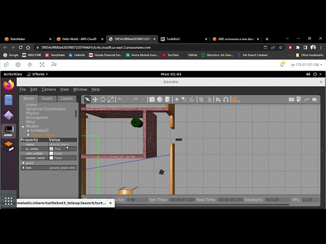Viewport: 326px width, 244px height.
Task: Open the Edit menu in Gazebo
Action: [34, 89]
